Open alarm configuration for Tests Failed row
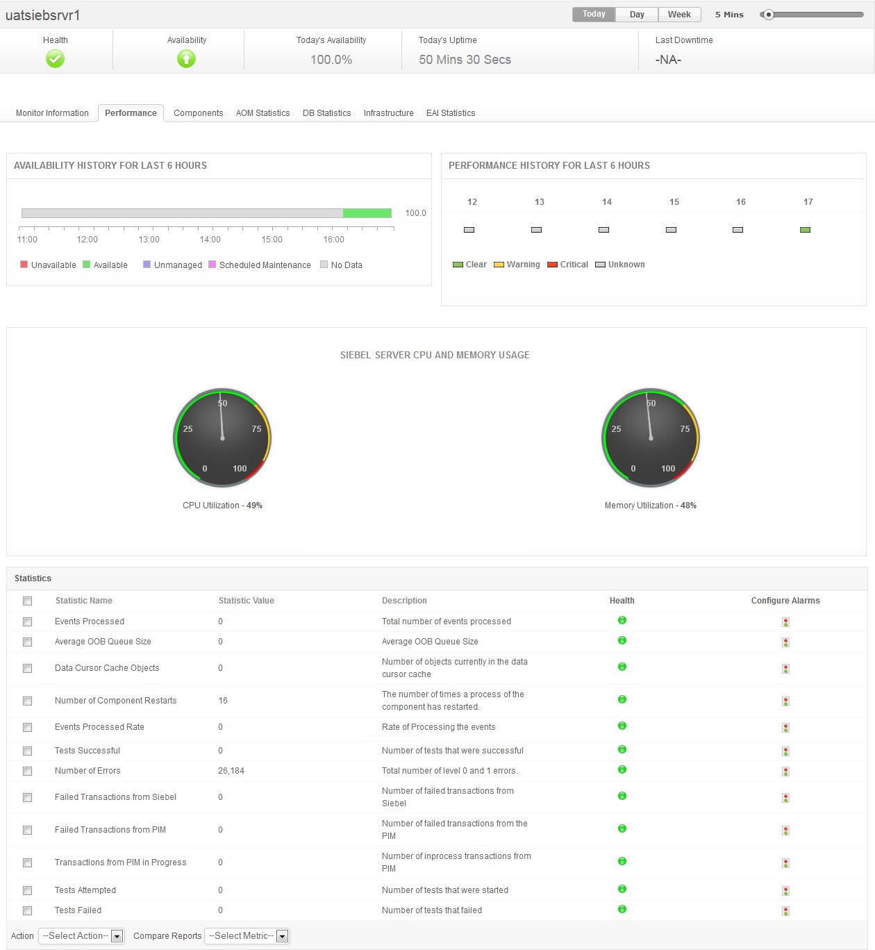Screen dimensions: 875x950 pos(785,910)
